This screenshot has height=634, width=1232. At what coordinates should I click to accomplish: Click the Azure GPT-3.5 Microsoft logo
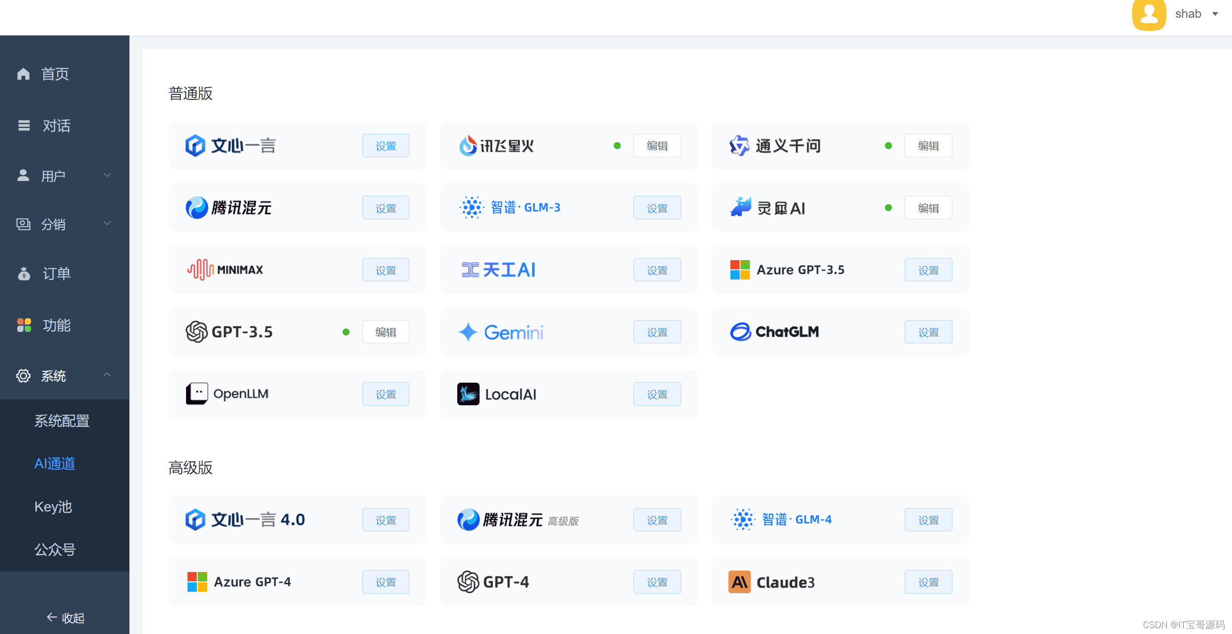(x=740, y=270)
